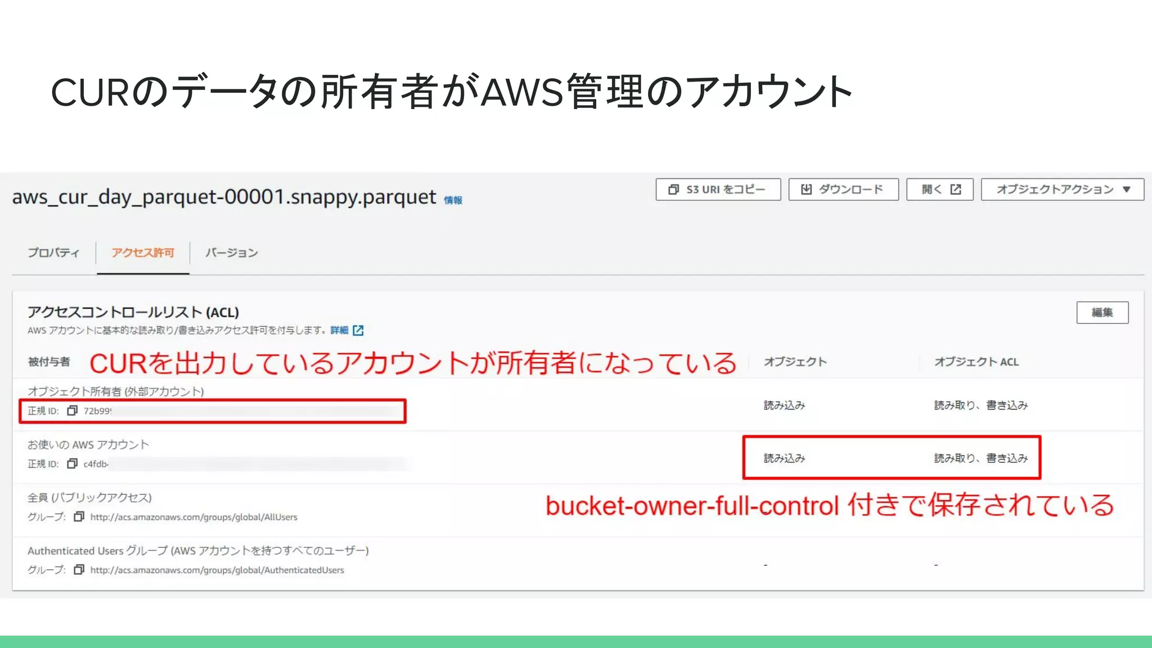Click the file name aws_cur_day_parquet-00001.snappy.parquet
Image resolution: width=1152 pixels, height=648 pixels.
click(224, 197)
